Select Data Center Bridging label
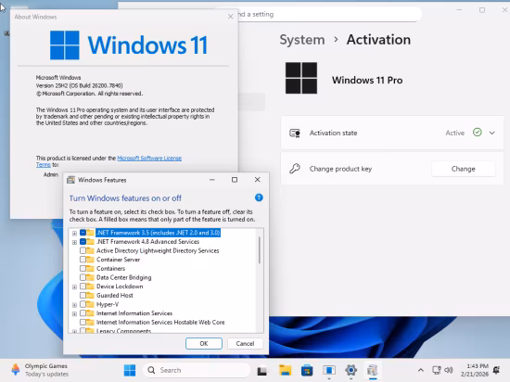This screenshot has width=510, height=382. click(x=124, y=277)
